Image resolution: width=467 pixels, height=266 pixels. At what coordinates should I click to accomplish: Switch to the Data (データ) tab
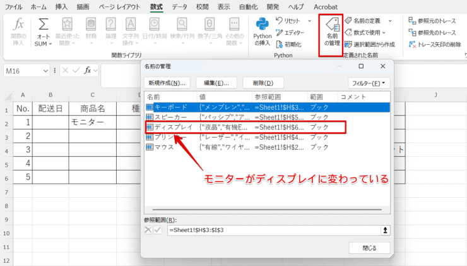tap(180, 6)
